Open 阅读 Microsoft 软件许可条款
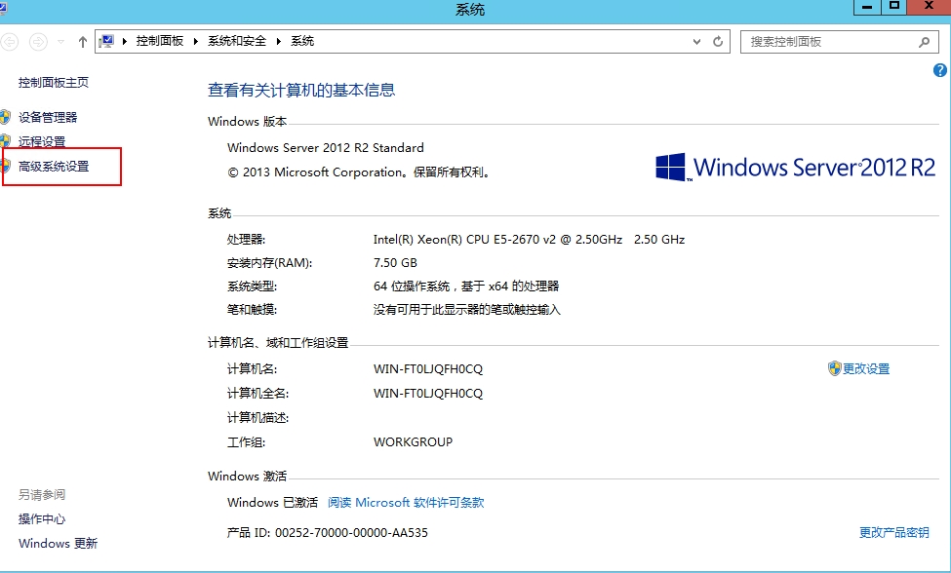 point(405,502)
